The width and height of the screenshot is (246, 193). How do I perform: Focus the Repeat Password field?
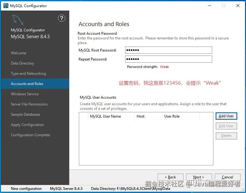168,59
